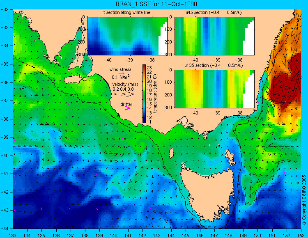Click main map latitude axis label -44

pos(5,229)
